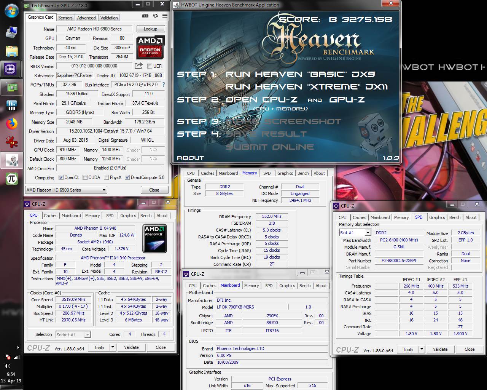Screen dimensions: 487x390
Task: Switch to the Validation tab in GPU-Z
Action: [x=109, y=18]
